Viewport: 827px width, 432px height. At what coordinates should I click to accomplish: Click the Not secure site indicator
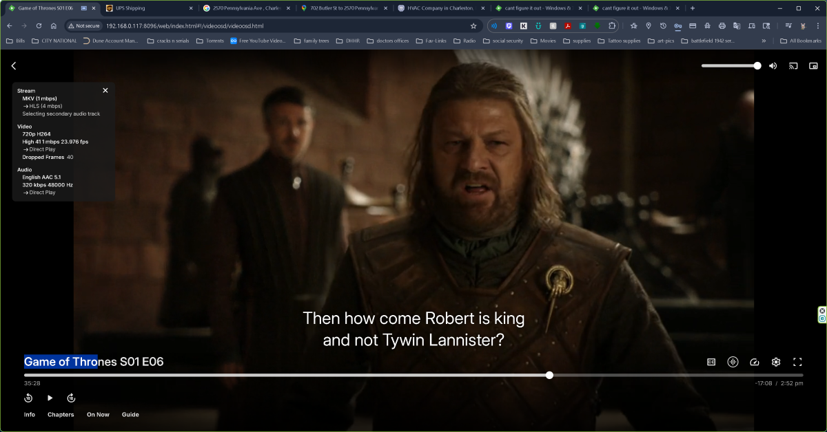point(84,25)
